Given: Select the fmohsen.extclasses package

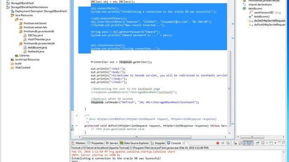Looking at the screenshot, I should point(33,23).
